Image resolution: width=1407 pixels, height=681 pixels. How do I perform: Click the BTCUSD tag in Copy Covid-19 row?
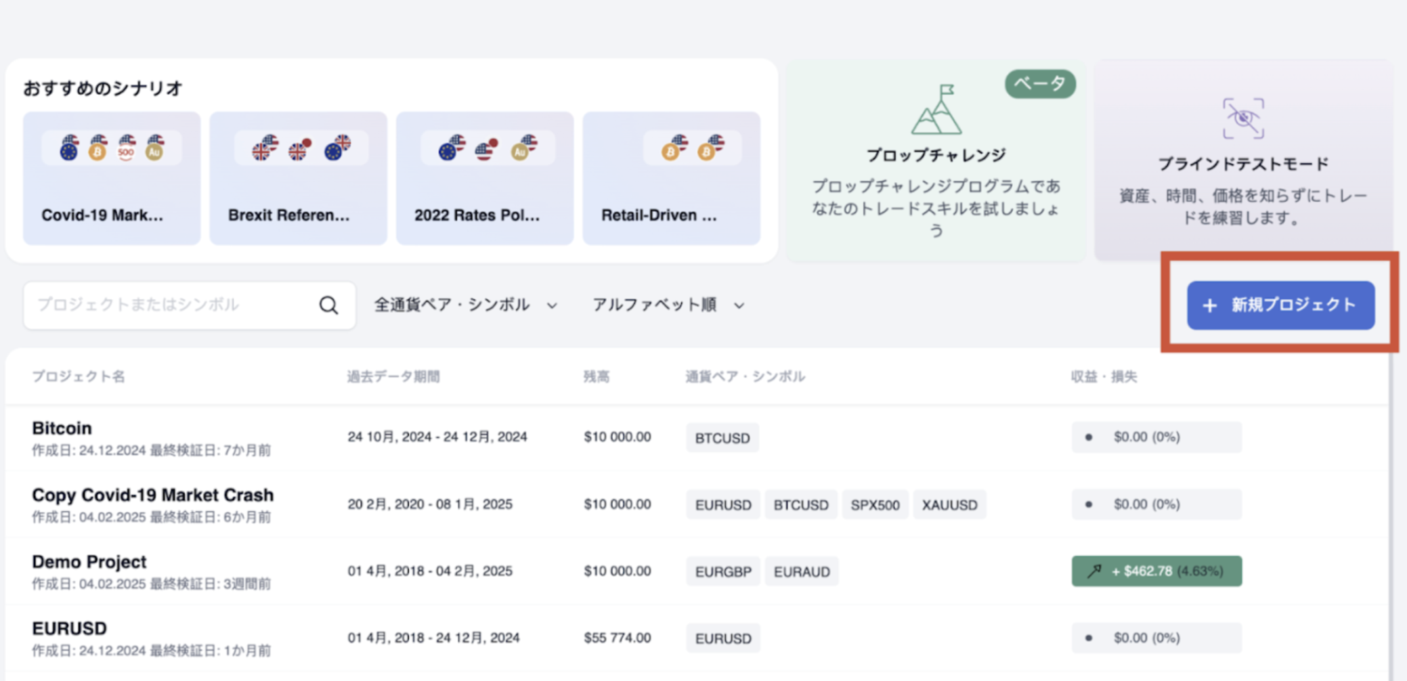(801, 505)
